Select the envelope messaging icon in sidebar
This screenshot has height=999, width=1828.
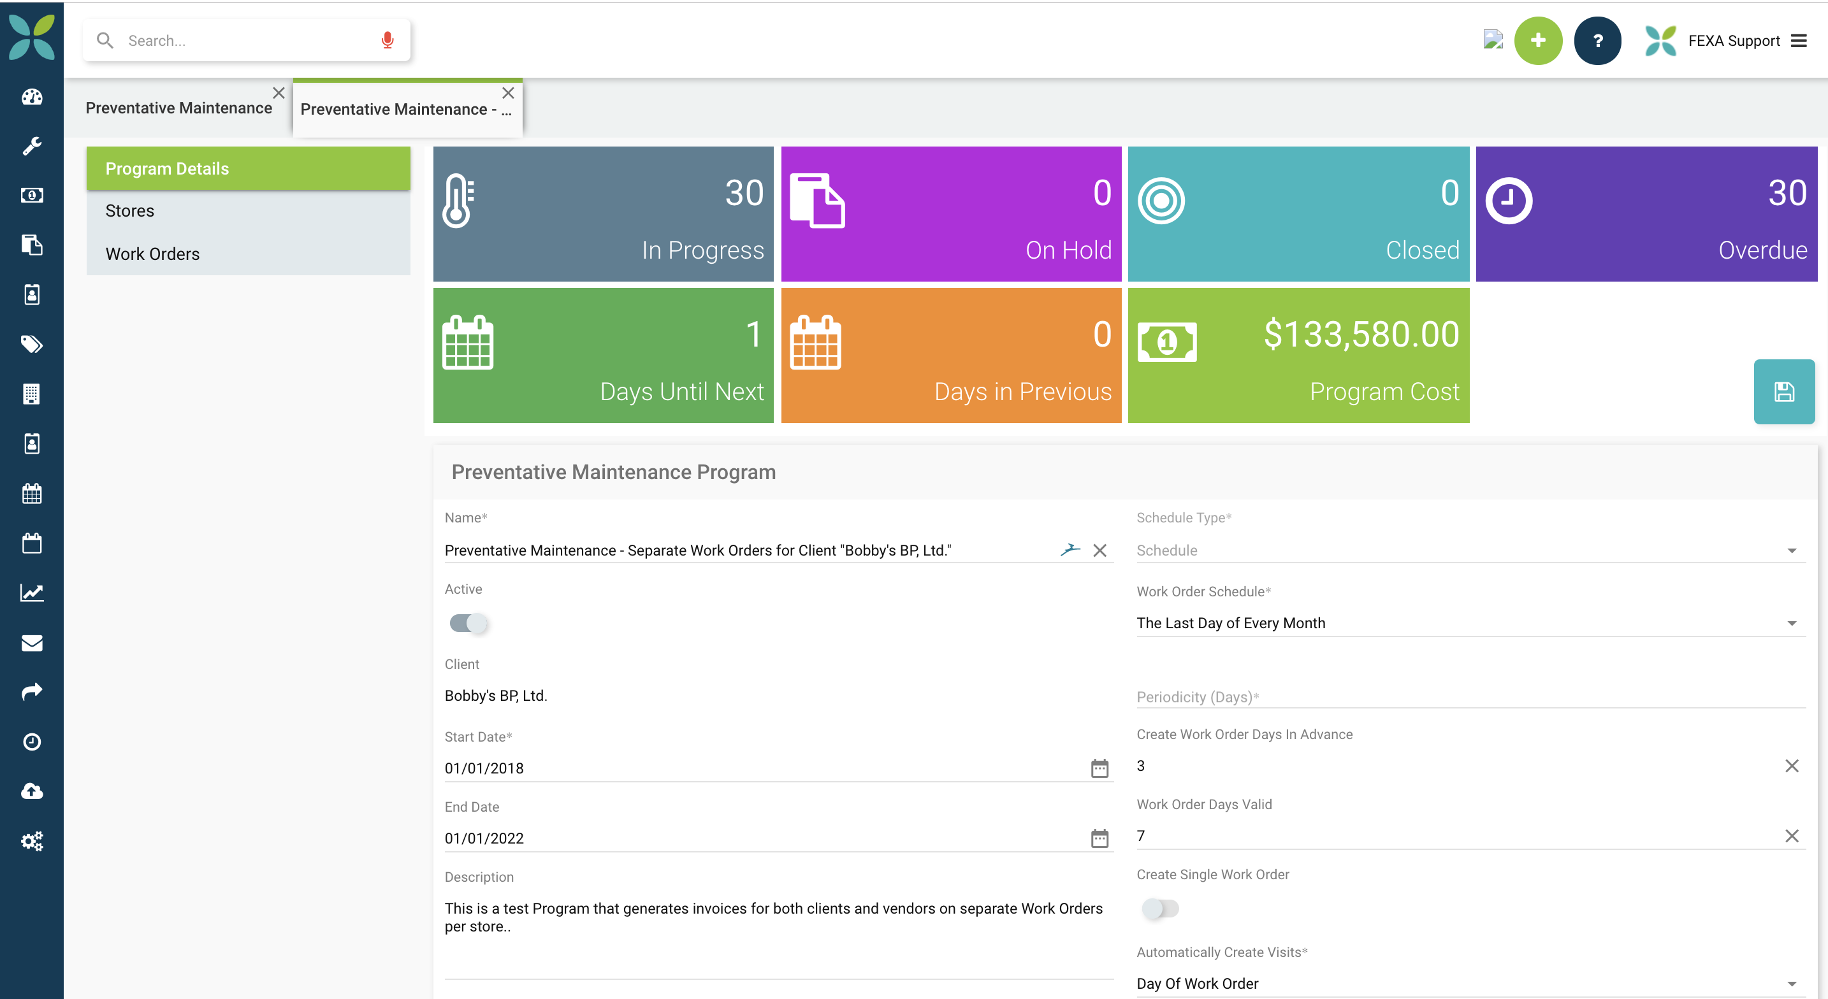click(32, 643)
